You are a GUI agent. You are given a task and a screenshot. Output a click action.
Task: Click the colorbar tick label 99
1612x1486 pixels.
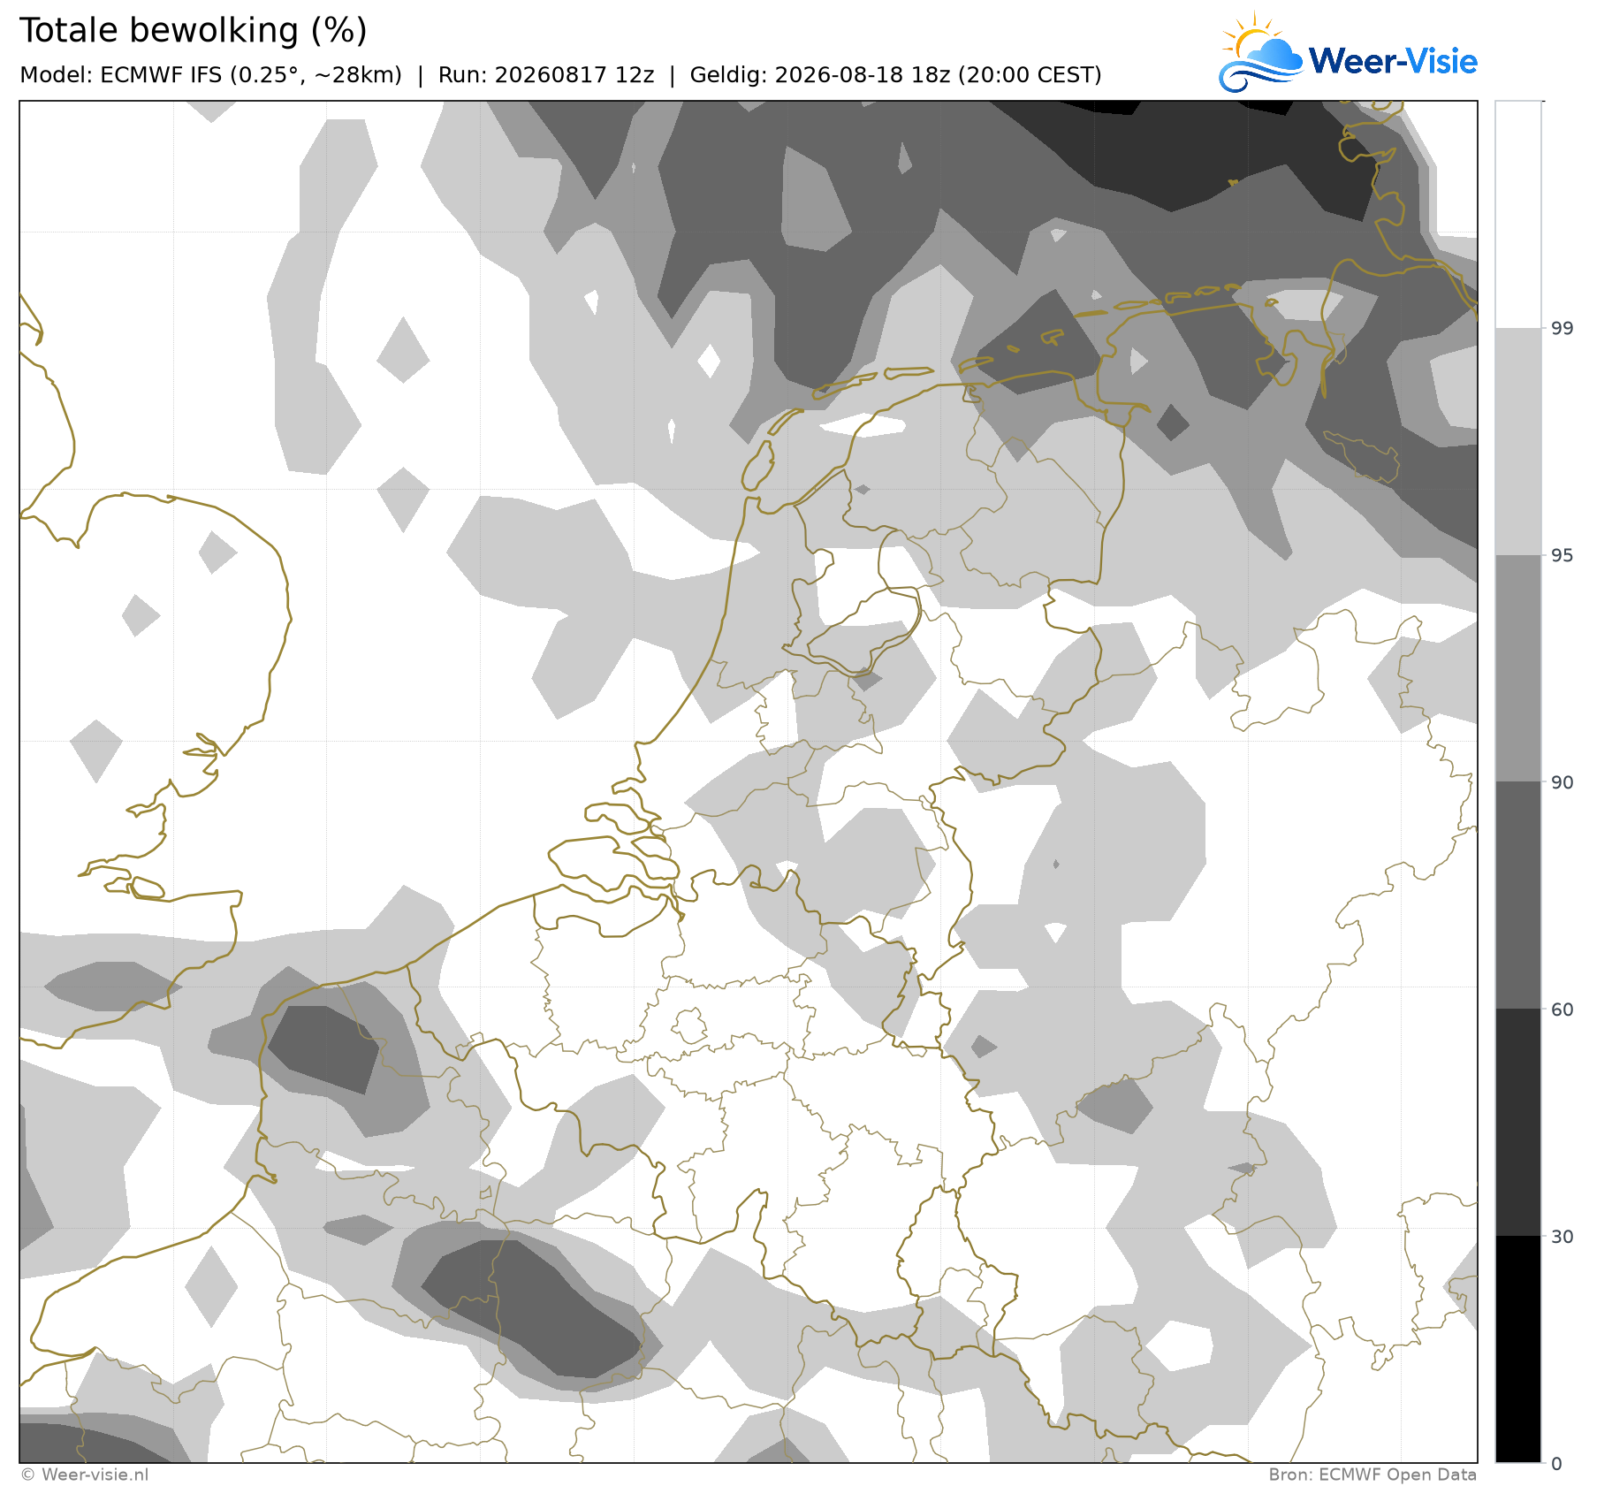[1563, 329]
